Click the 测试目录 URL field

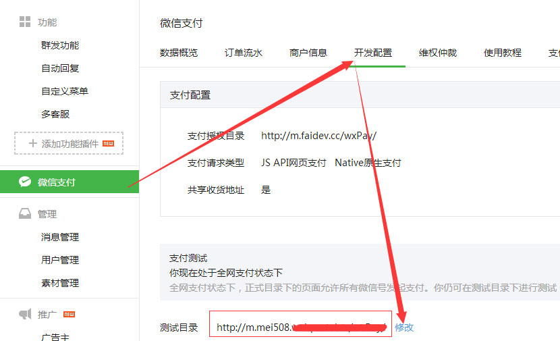(x=300, y=324)
